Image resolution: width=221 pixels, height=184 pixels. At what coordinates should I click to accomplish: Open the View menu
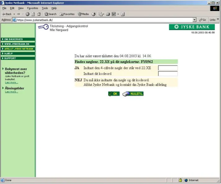21,8
